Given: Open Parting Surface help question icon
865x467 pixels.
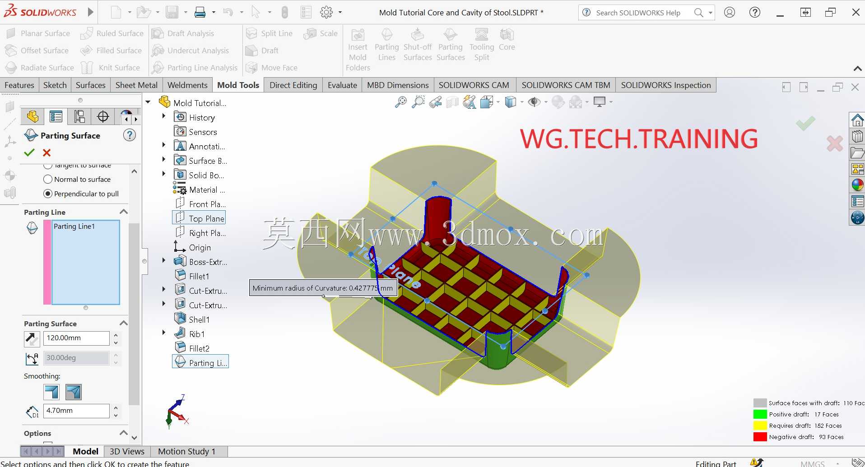Looking at the screenshot, I should 130,135.
